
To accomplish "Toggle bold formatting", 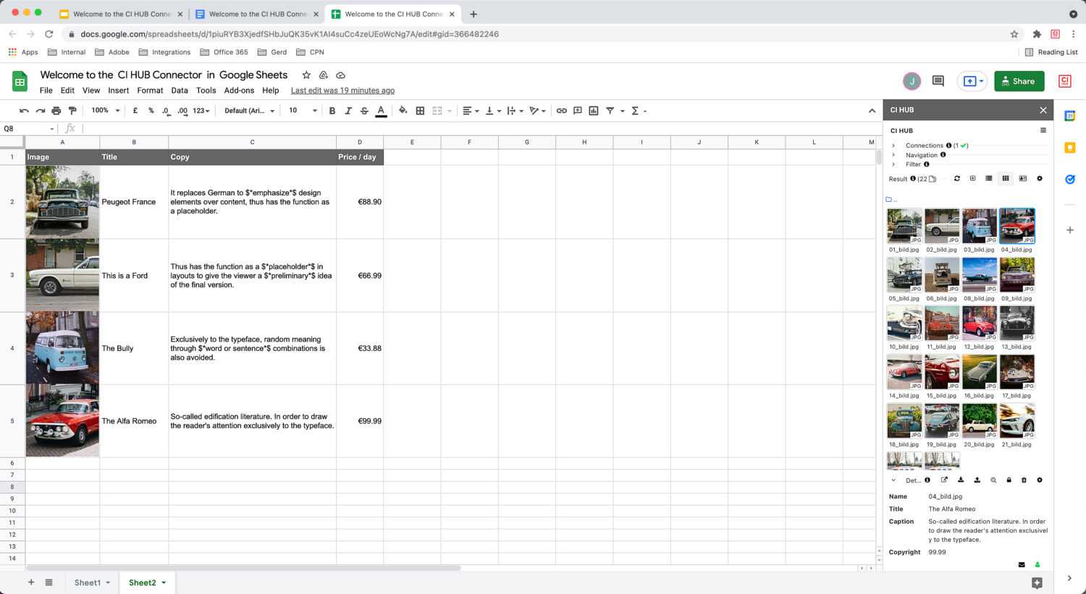I will coord(332,111).
